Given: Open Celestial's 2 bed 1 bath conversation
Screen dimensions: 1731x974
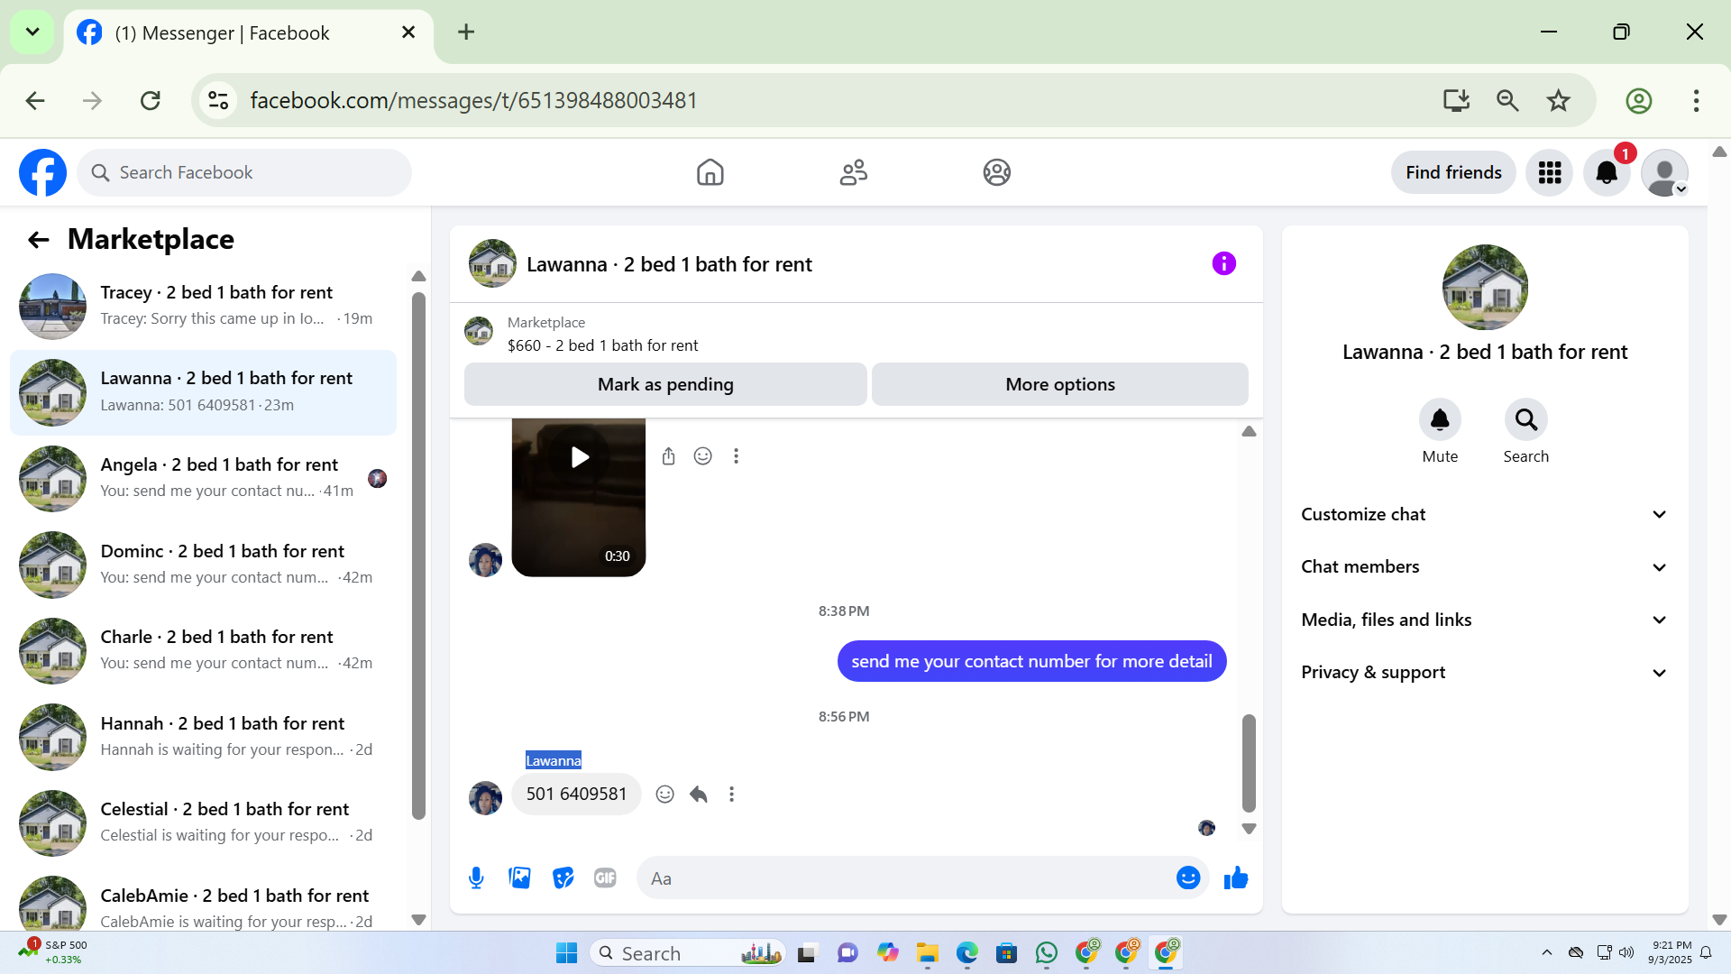Looking at the screenshot, I should coord(203,823).
